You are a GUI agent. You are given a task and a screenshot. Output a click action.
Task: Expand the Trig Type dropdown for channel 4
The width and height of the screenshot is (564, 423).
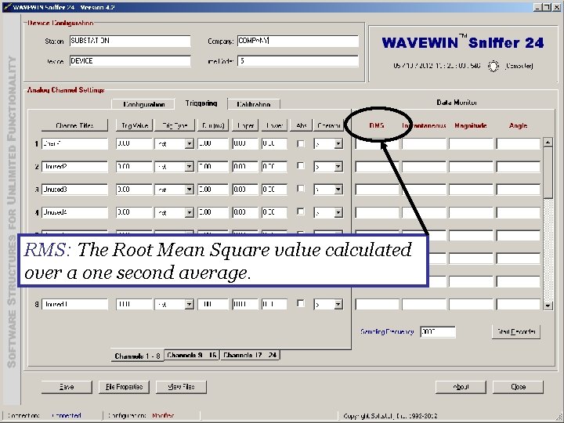pyautogui.click(x=190, y=212)
